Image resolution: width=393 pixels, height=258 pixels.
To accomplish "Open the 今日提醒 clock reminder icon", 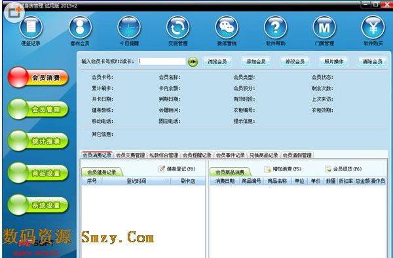I will coord(129,27).
